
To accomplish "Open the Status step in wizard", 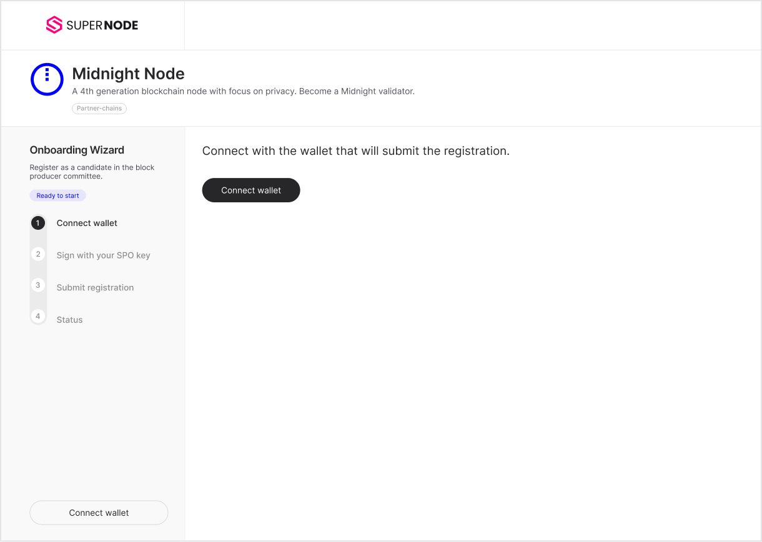I will (x=69, y=320).
